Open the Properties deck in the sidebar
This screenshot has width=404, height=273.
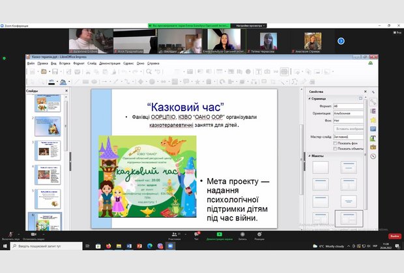coord(373,102)
